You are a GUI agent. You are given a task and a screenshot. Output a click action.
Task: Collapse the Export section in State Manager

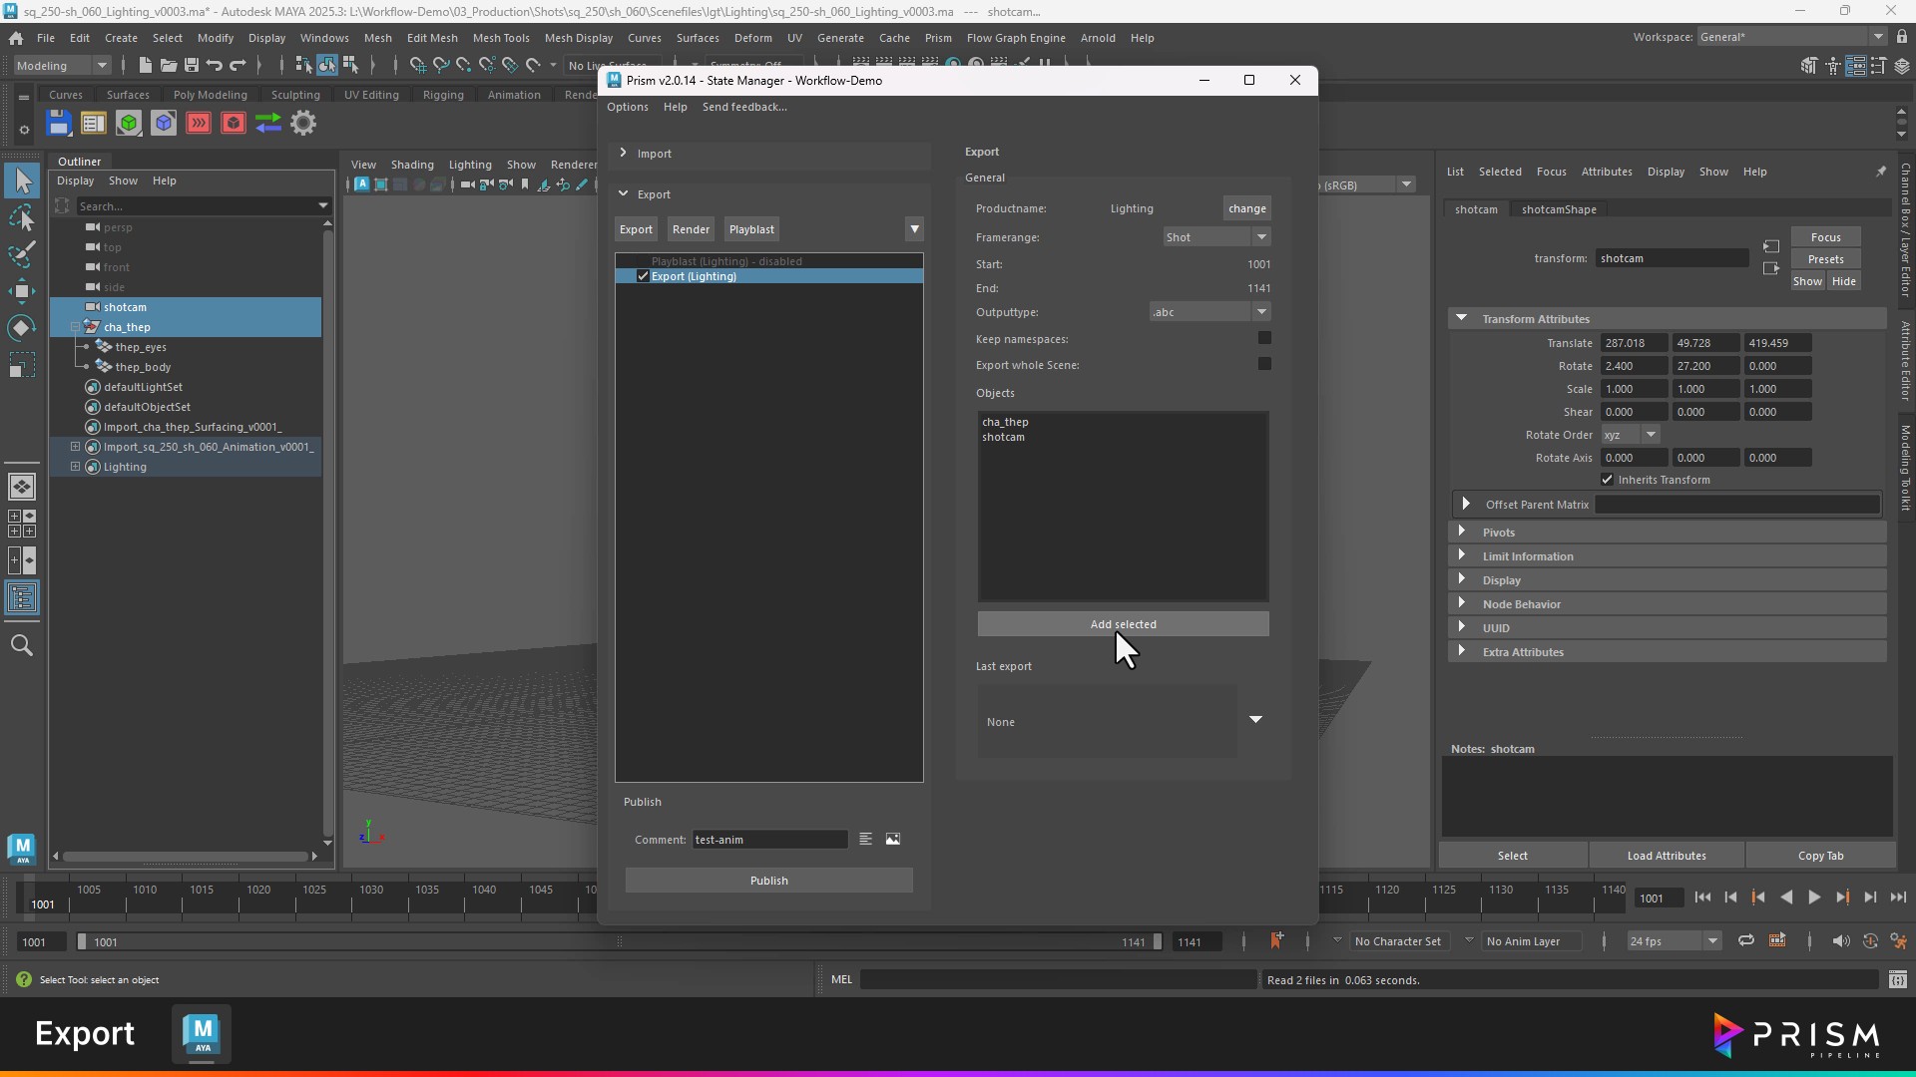click(623, 193)
